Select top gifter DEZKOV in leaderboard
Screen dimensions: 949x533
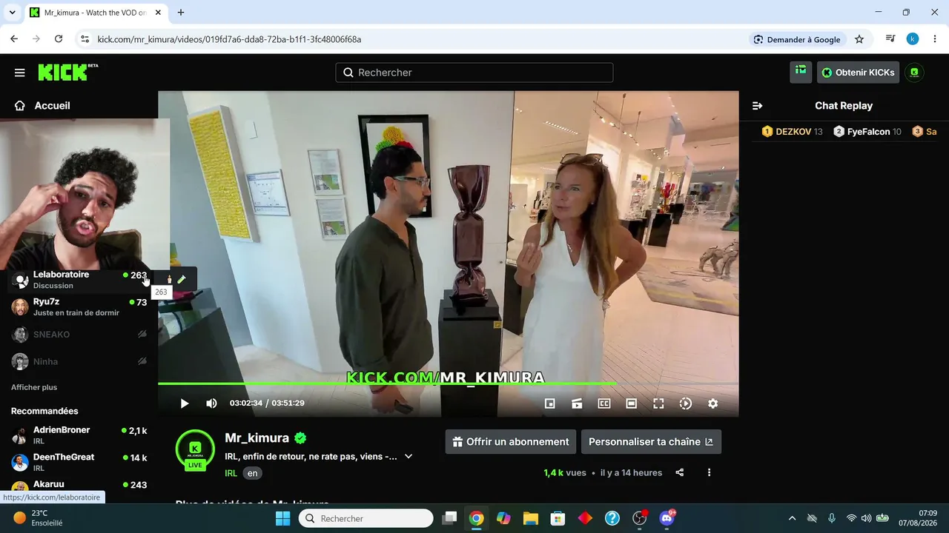(x=792, y=132)
